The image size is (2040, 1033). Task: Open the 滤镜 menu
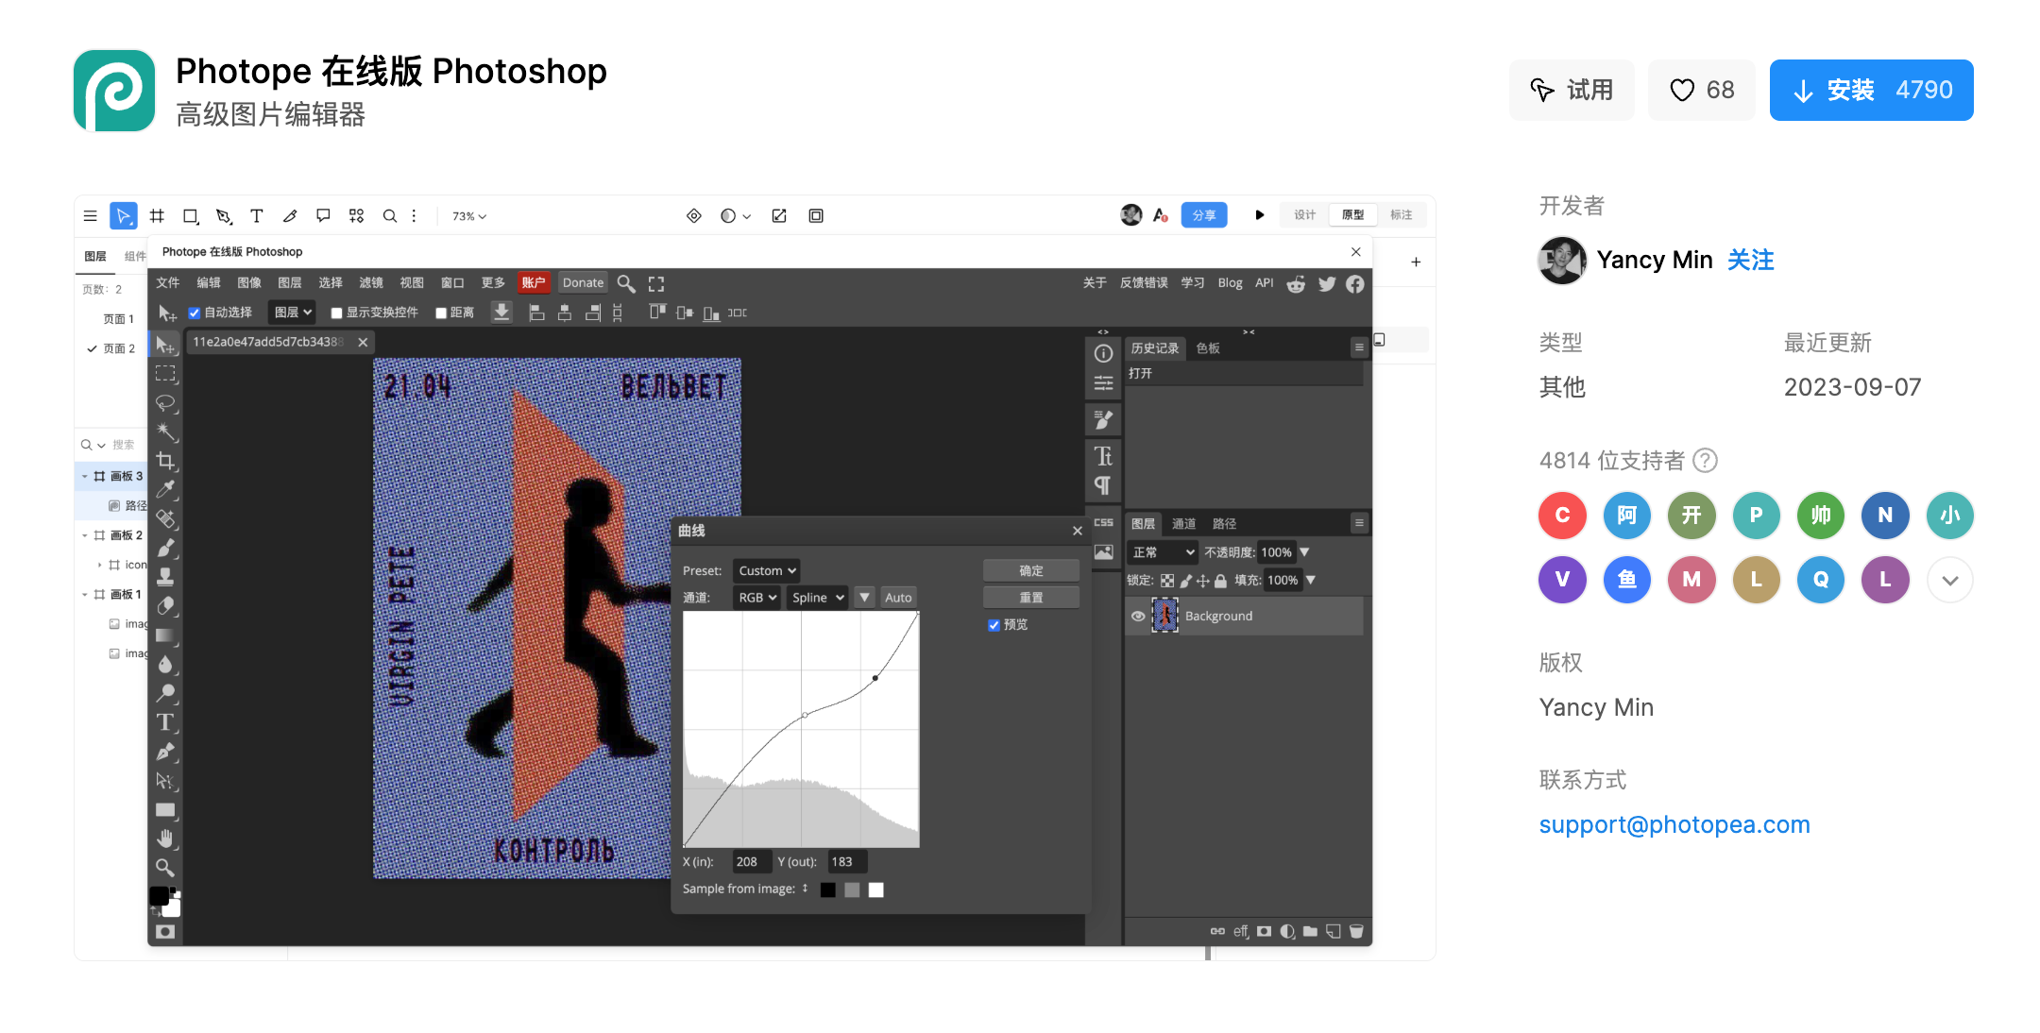coord(370,283)
